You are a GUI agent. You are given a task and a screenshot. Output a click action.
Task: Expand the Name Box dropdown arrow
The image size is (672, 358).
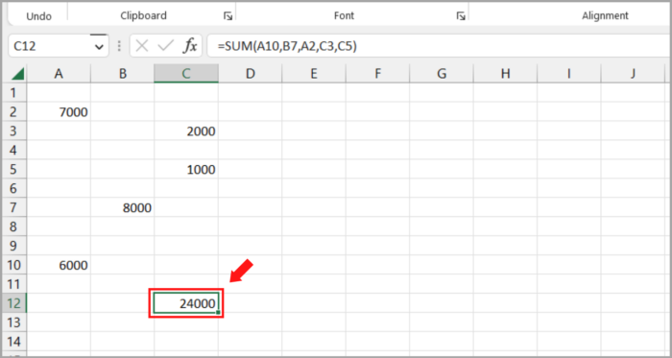(99, 46)
